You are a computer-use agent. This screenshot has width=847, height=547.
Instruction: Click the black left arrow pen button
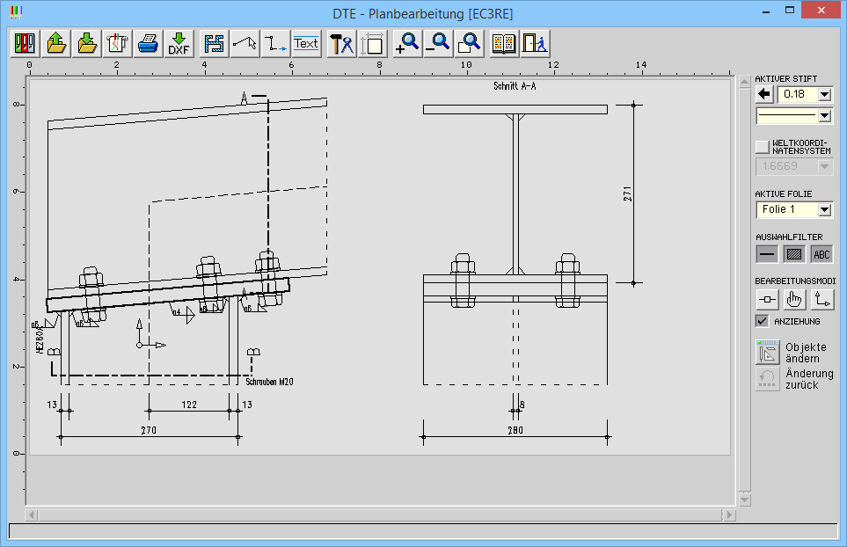click(x=764, y=94)
